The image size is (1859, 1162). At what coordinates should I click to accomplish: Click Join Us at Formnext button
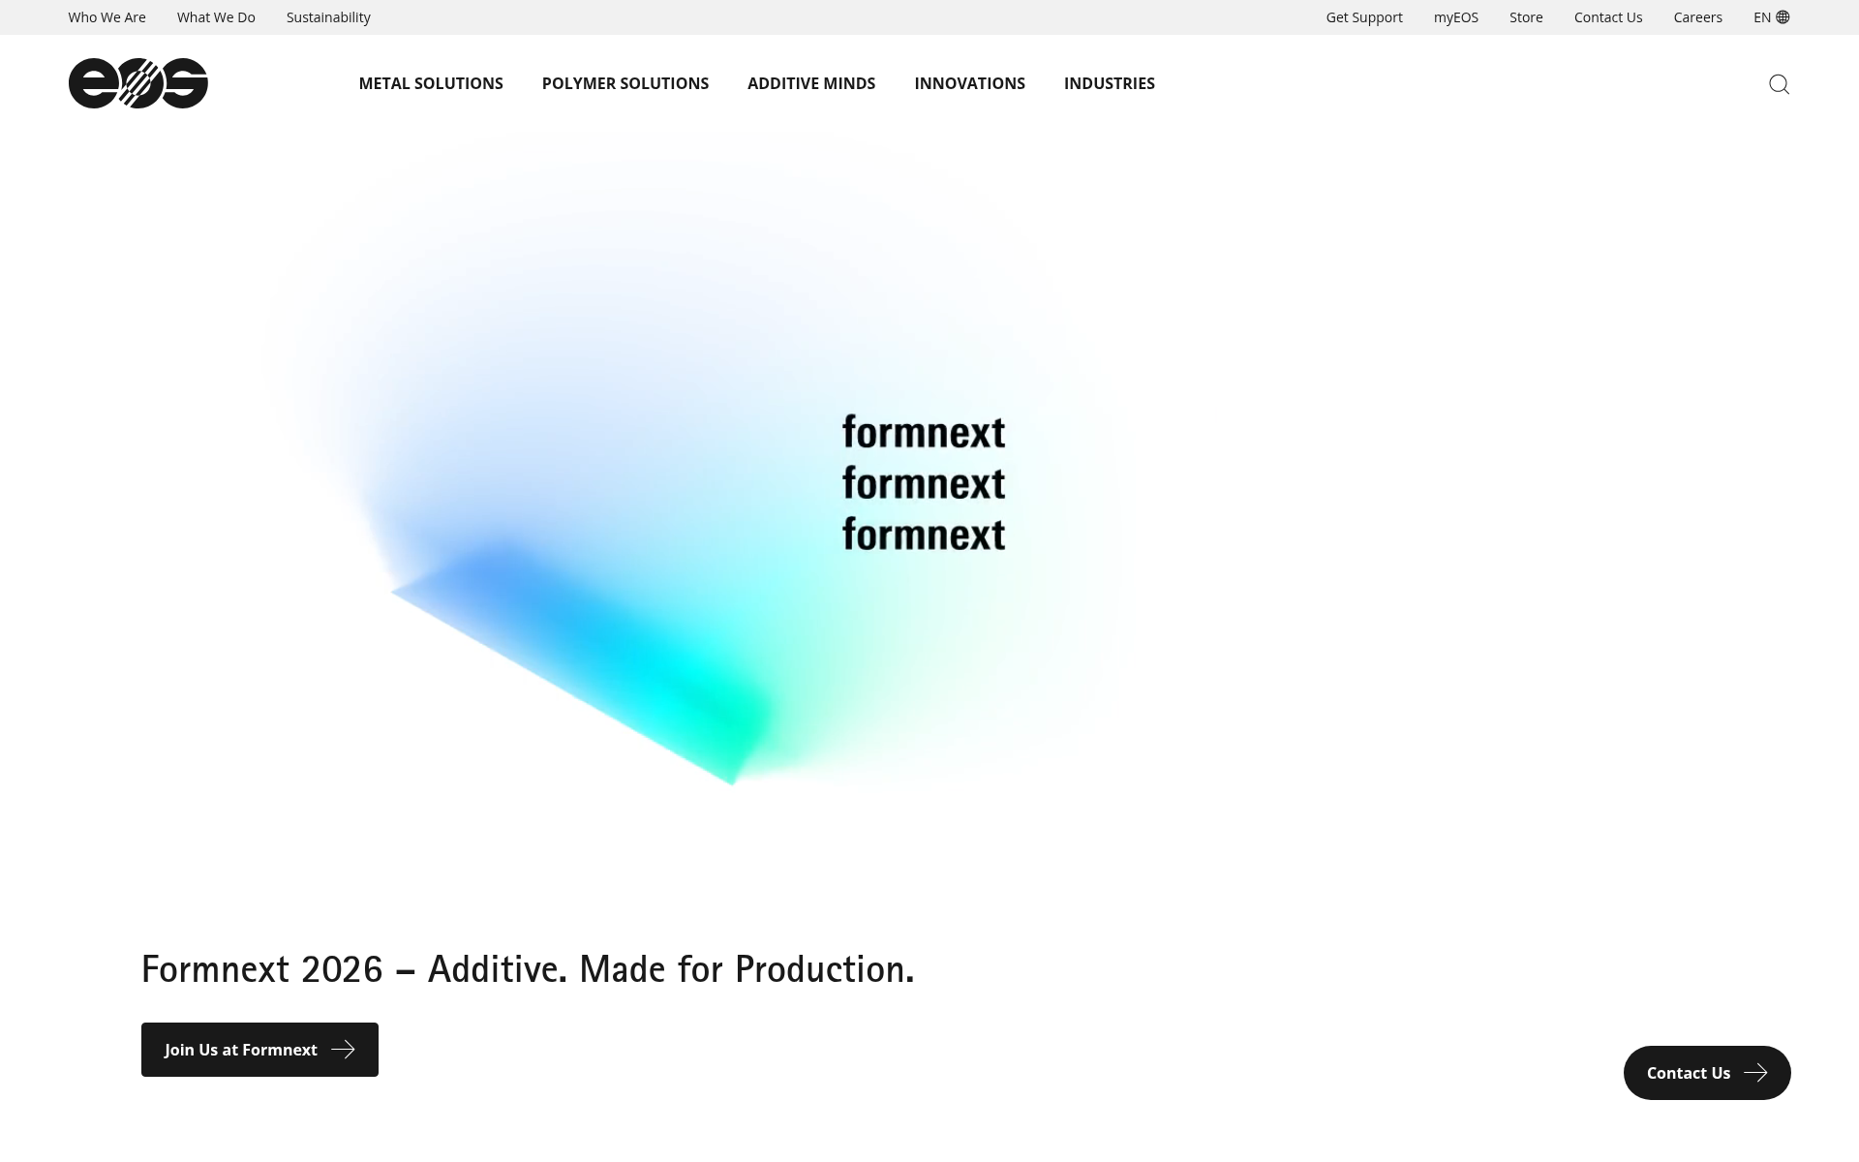[x=259, y=1050]
